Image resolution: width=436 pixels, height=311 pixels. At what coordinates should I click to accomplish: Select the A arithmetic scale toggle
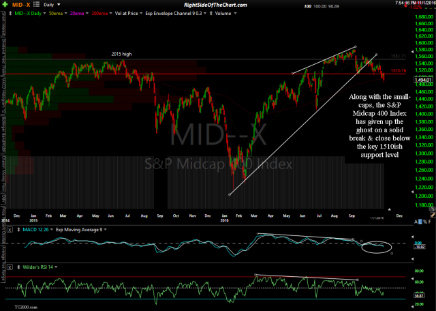tap(416, 222)
